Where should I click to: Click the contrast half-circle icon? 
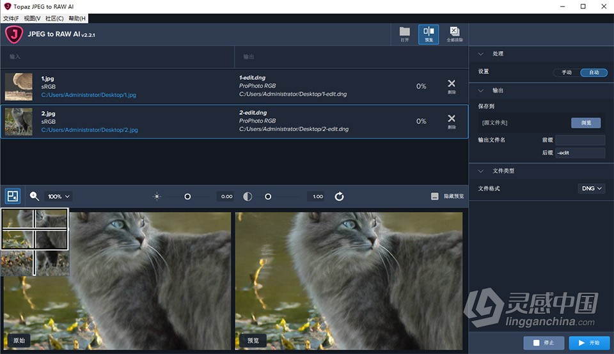pos(248,196)
